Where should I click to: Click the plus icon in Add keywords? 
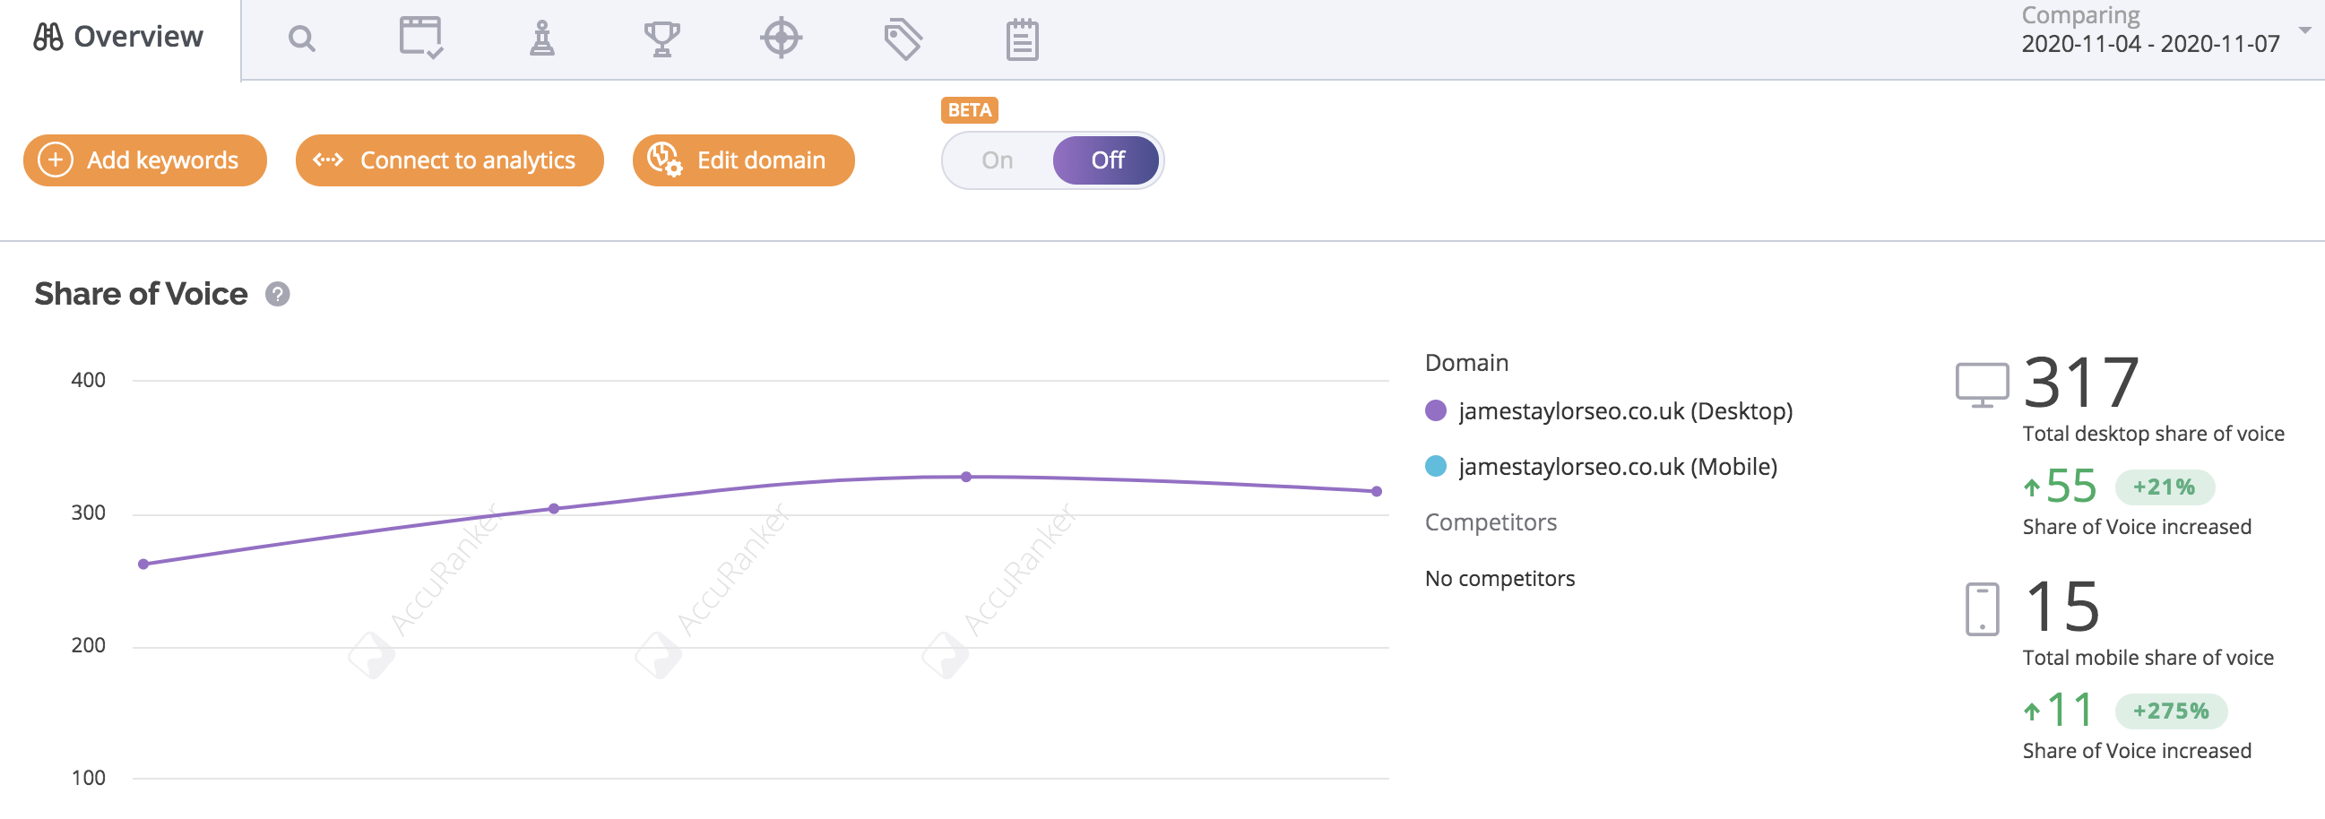click(x=55, y=160)
